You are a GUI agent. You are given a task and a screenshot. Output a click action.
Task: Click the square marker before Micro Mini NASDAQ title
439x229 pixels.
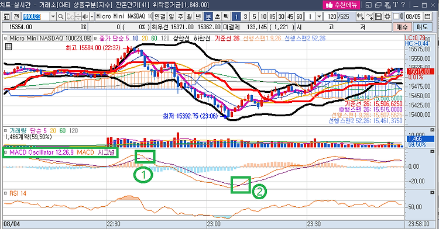(6, 38)
